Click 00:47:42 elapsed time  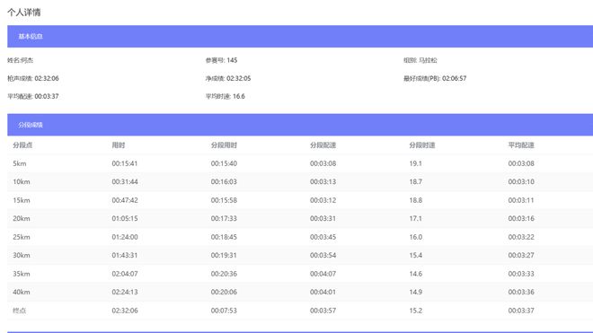125,200
